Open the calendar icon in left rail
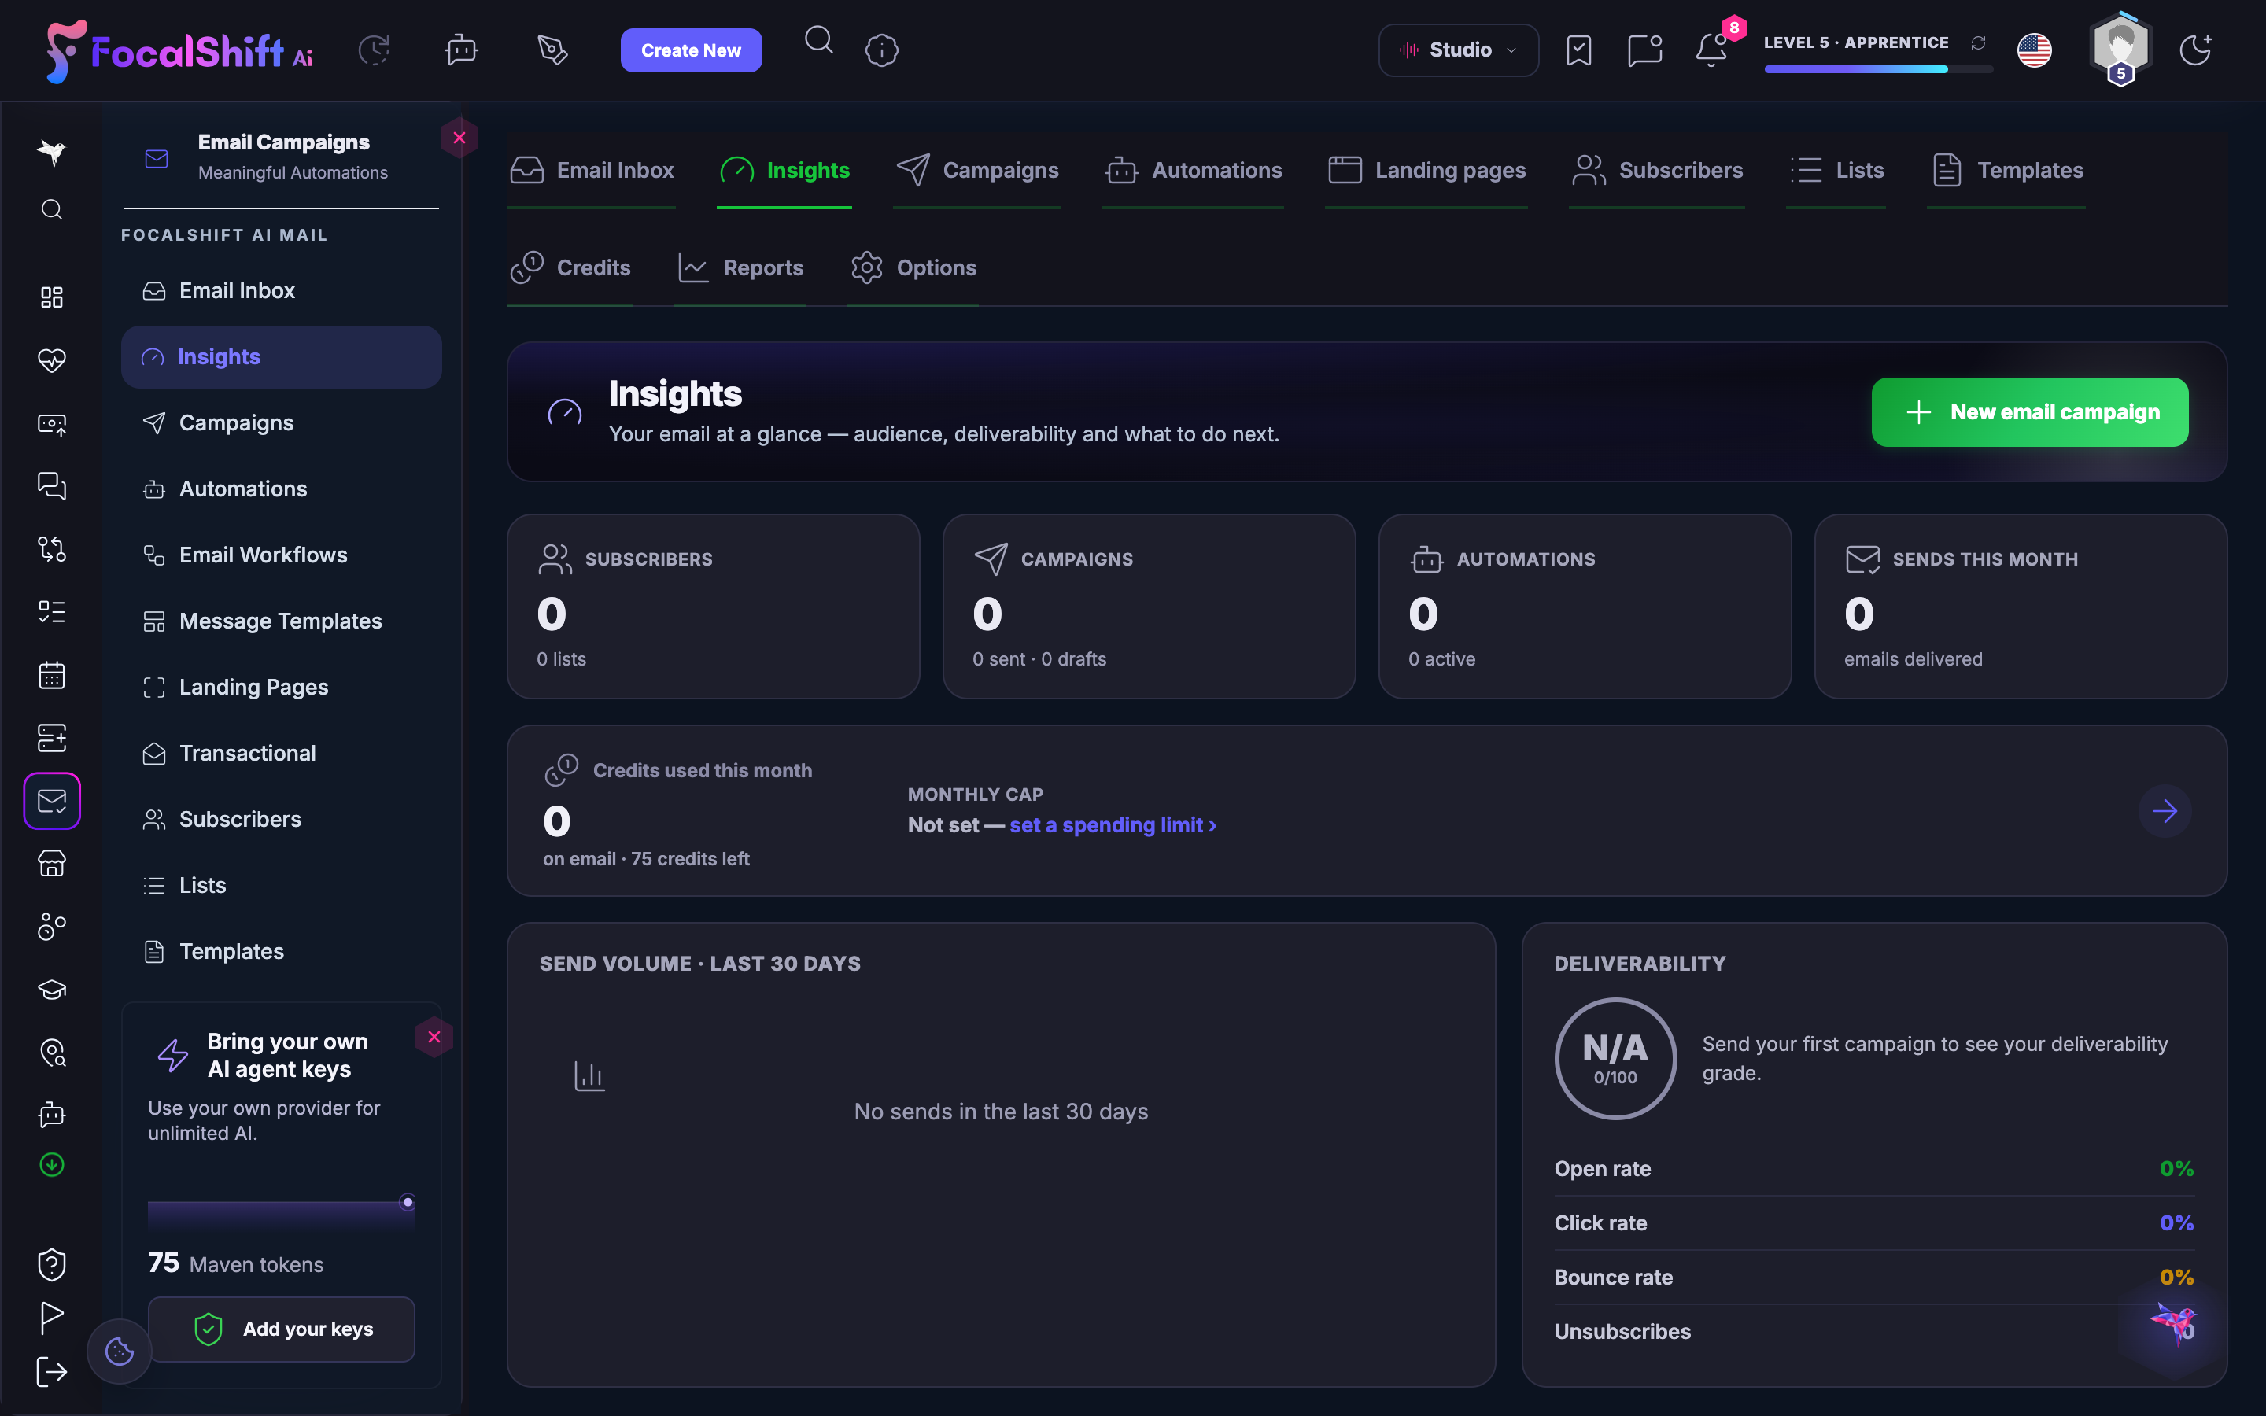Viewport: 2266px width, 1416px height. coord(51,674)
